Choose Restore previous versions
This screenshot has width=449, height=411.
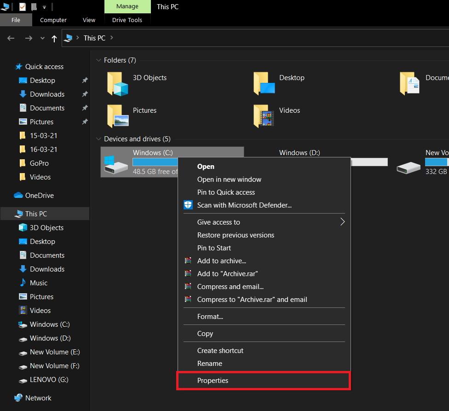point(264,235)
